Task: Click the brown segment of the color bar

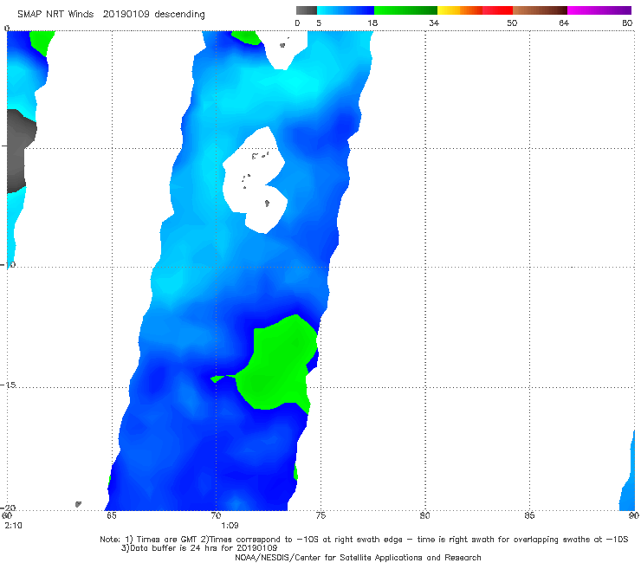Action: click(x=540, y=10)
